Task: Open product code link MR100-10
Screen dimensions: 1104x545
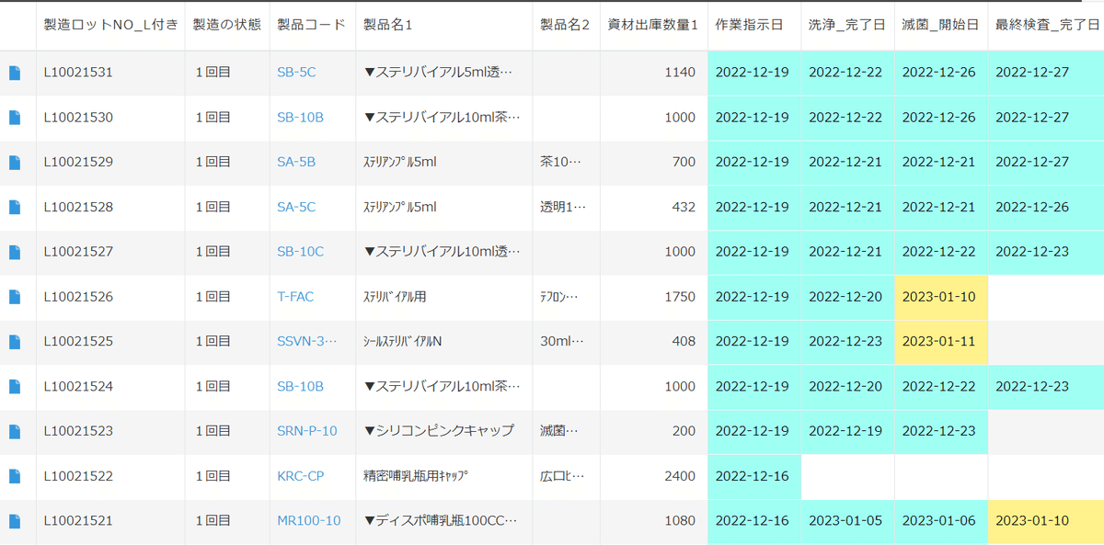Action: [309, 520]
